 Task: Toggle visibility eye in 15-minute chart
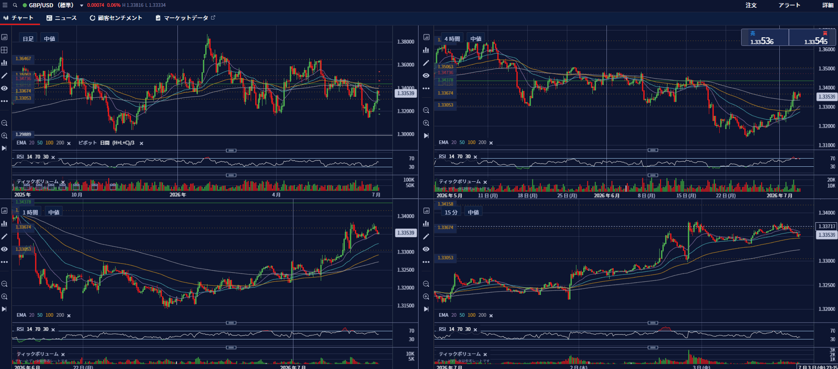click(426, 249)
